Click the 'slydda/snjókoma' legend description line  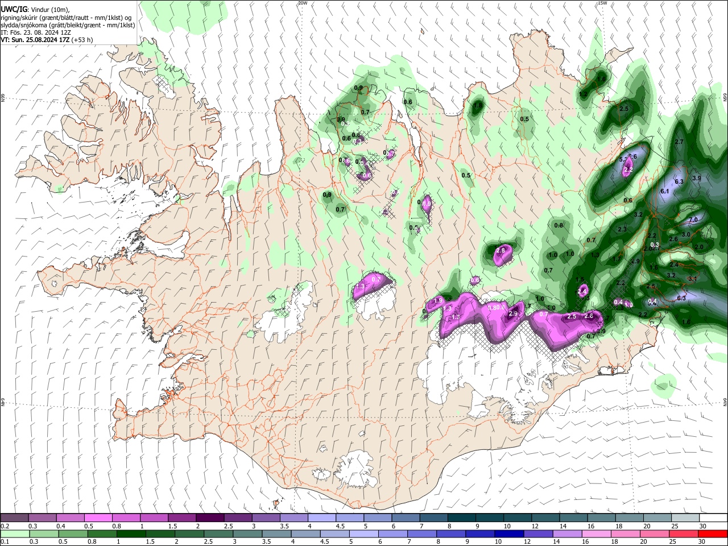pos(68,25)
